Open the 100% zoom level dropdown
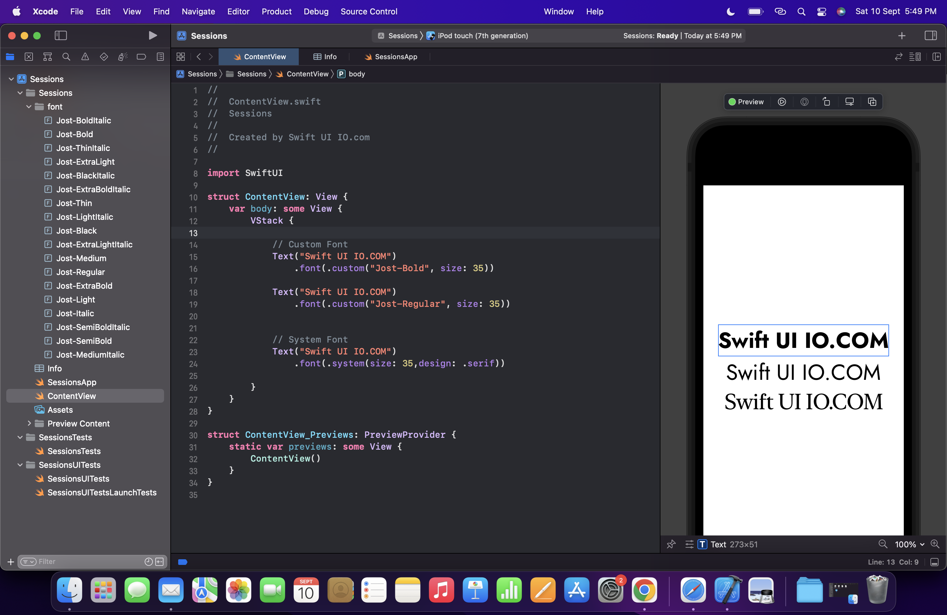Viewport: 947px width, 615px height. coord(910,544)
